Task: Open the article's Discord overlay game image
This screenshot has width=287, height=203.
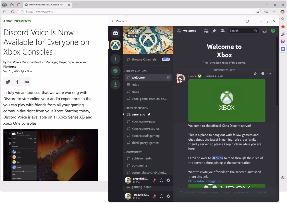Action: point(51,155)
